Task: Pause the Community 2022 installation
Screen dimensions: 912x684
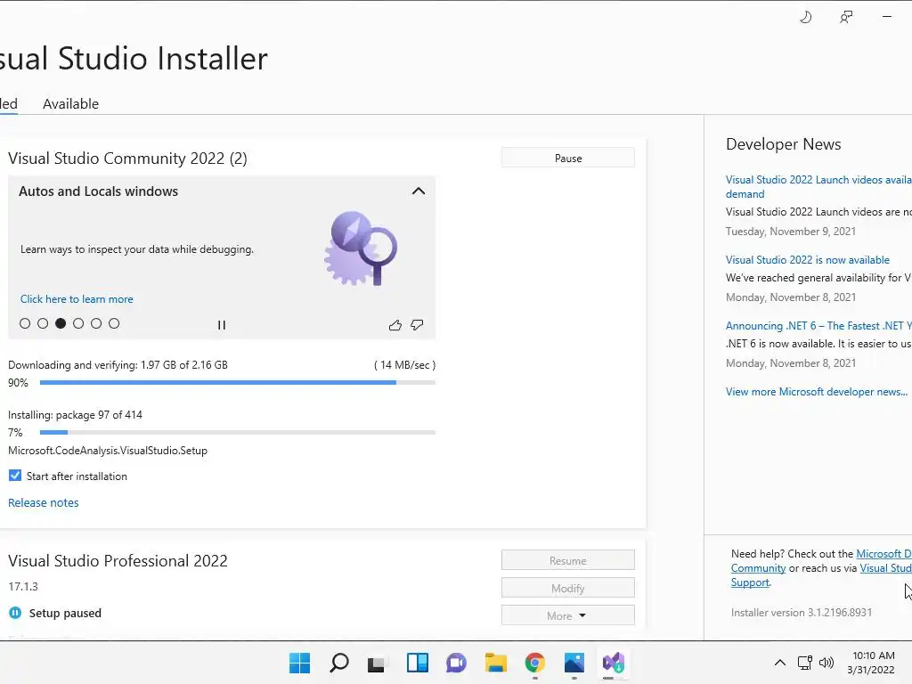Action: click(568, 159)
